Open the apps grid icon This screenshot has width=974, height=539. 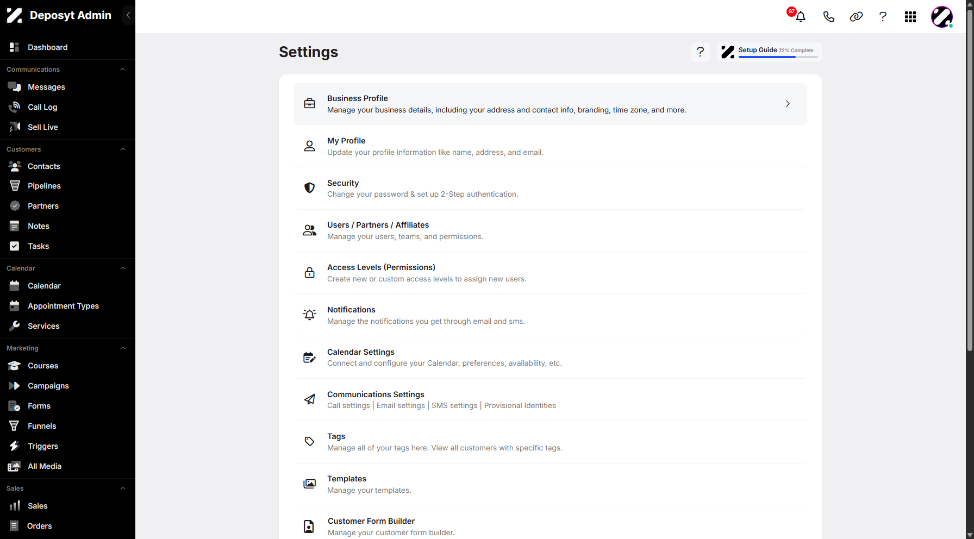(910, 17)
